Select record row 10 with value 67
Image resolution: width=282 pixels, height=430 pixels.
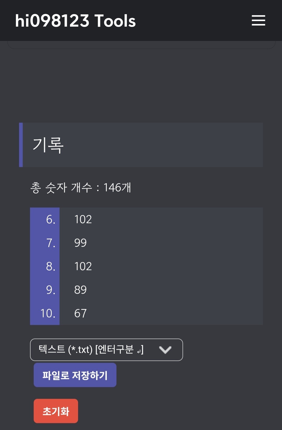146,313
